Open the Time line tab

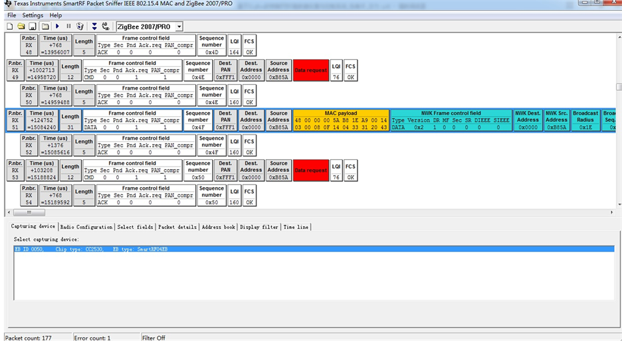(x=296, y=227)
